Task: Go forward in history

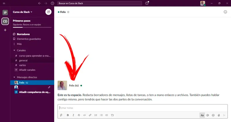Action: tap(46, 3)
